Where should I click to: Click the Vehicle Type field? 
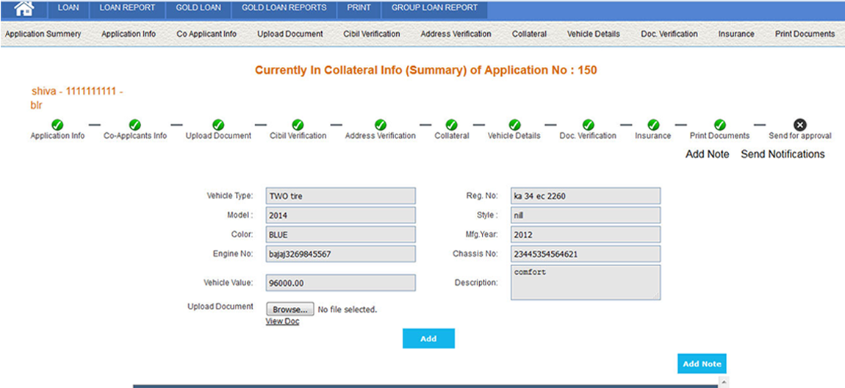click(x=341, y=196)
